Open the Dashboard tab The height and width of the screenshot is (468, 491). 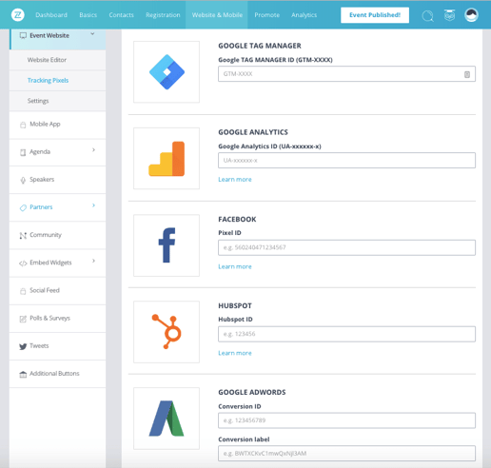pyautogui.click(x=51, y=15)
